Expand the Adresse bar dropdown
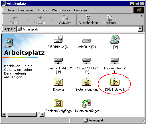This screenshot has height=124, width=146. click(x=140, y=29)
